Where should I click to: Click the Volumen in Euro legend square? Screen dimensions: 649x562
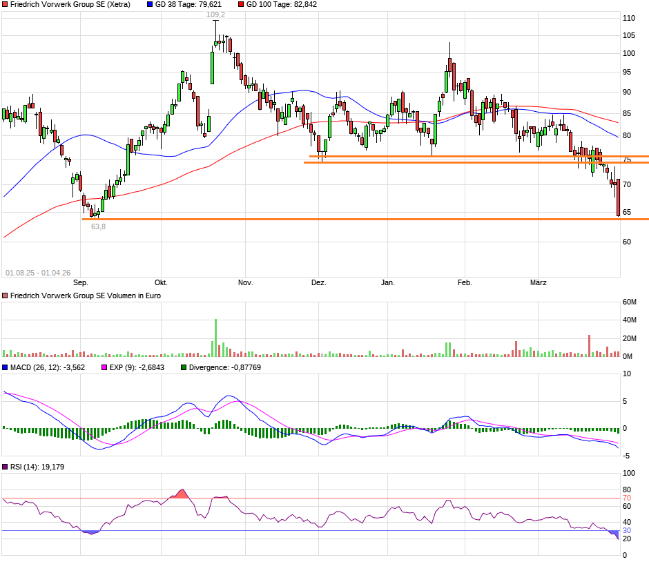click(6, 295)
